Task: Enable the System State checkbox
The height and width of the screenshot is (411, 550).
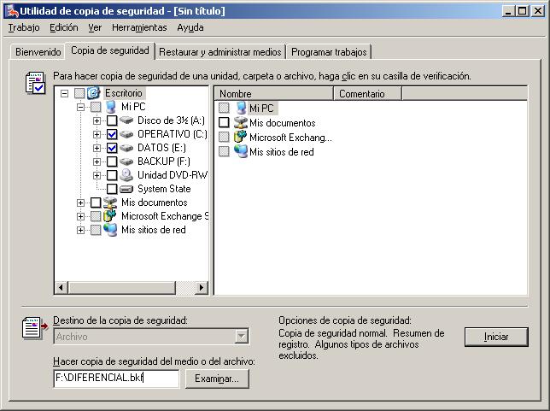Action: point(112,189)
